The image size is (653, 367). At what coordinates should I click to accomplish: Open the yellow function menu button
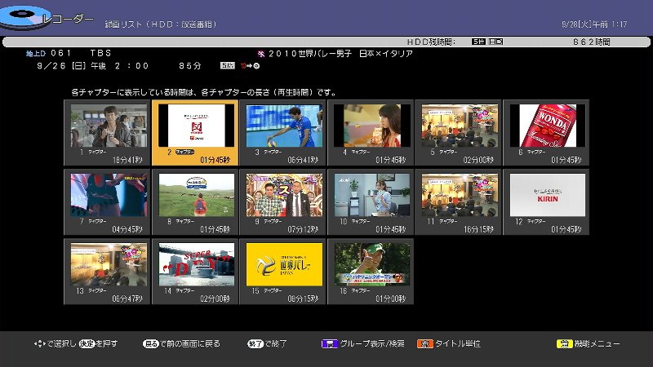(564, 344)
